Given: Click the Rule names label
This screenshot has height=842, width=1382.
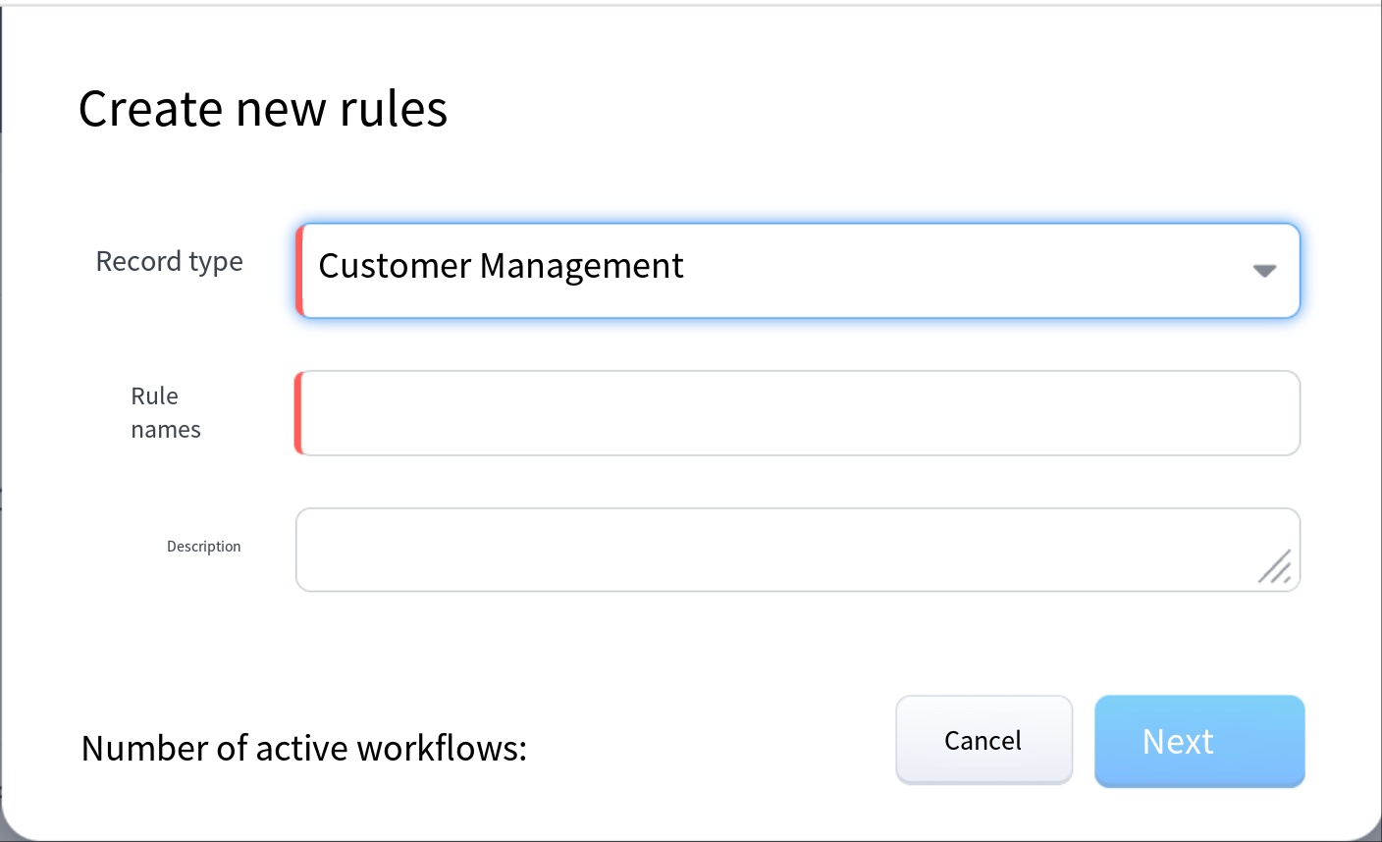Looking at the screenshot, I should click(165, 412).
